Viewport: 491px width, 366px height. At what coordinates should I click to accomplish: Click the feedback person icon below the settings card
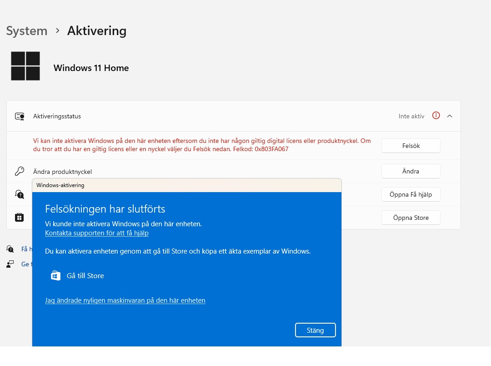pos(10,264)
